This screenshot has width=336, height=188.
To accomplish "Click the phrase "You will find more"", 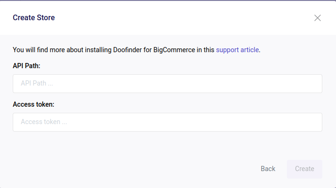I will [39, 50].
